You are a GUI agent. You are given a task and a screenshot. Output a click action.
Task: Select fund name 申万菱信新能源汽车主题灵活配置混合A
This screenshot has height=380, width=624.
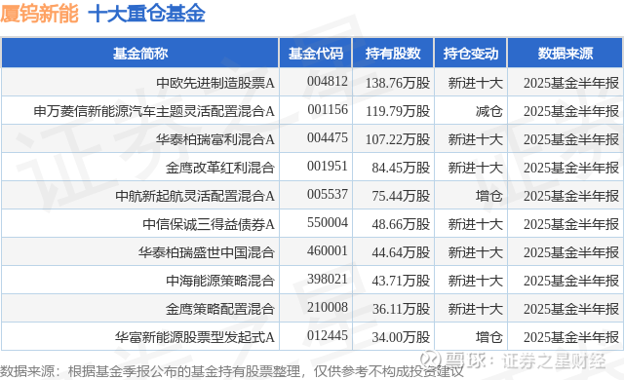pos(154,111)
